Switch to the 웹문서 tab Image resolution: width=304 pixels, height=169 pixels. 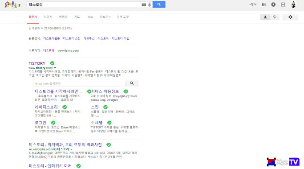click(33, 17)
